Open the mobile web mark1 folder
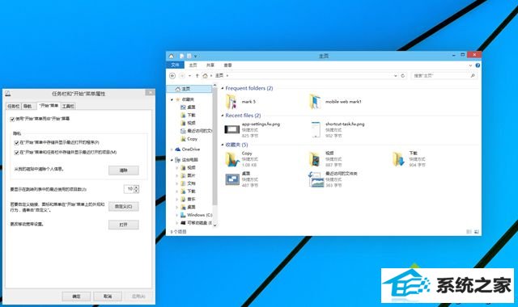The image size is (518, 307). pyautogui.click(x=335, y=102)
